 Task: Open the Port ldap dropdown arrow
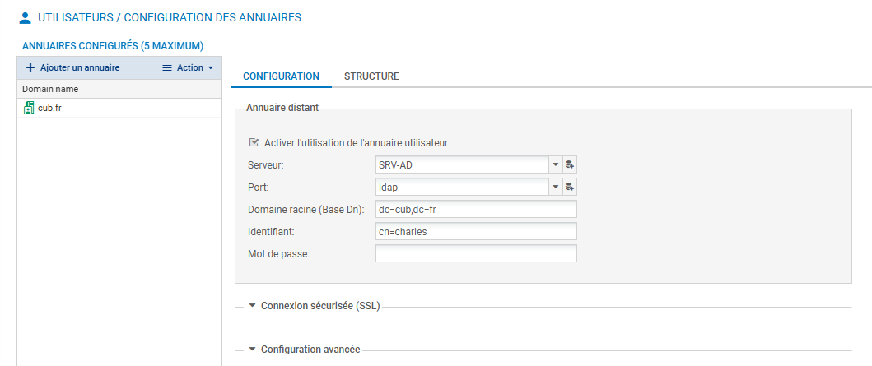coord(556,188)
